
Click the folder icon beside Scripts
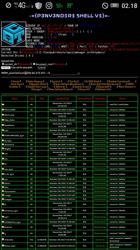tap(3, 141)
